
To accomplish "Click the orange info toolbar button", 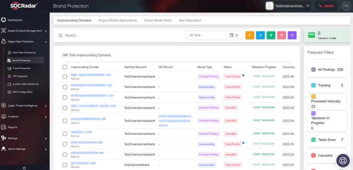I will [250, 35].
